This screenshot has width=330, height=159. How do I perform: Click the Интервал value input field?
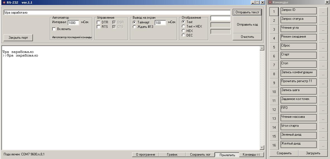point(73,23)
